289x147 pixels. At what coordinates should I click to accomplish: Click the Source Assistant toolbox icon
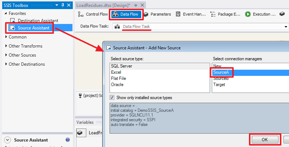(x=12, y=28)
